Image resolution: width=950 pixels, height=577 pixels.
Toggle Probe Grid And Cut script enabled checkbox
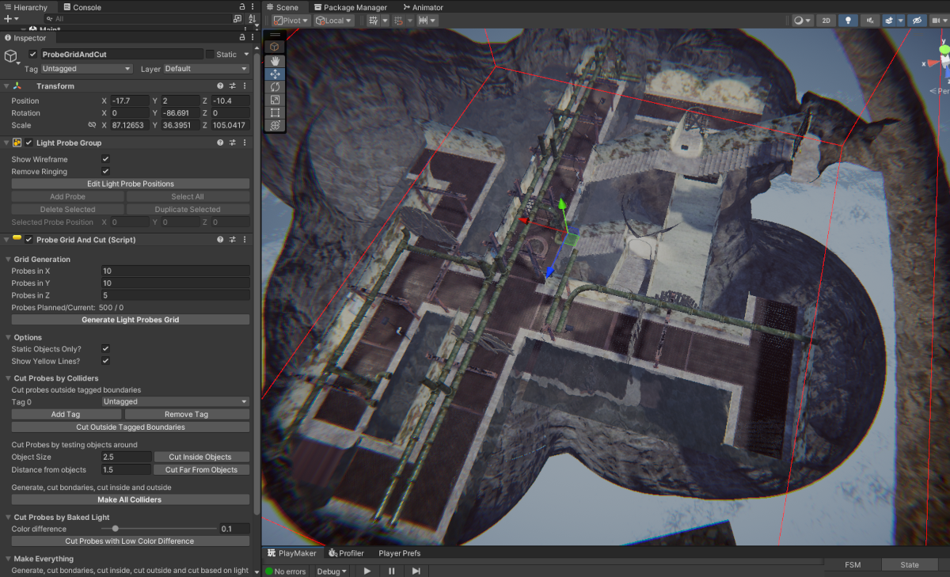[x=29, y=240]
